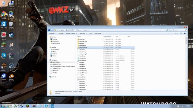Open the Blender desktop shortcut
The width and height of the screenshot is (193, 108).
(x=11, y=78)
